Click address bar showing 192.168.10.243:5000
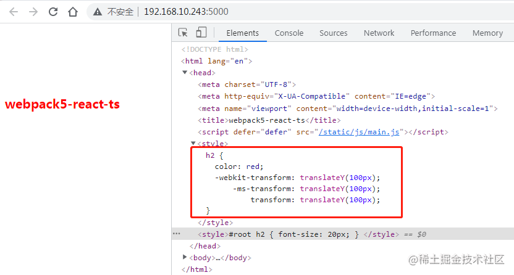Screen dimensions: 514x275 [x=186, y=12]
